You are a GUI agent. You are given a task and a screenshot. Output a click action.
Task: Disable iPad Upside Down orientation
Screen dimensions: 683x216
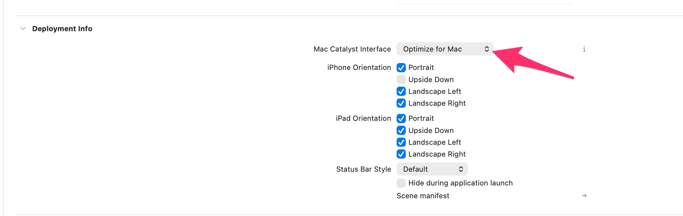[401, 130]
